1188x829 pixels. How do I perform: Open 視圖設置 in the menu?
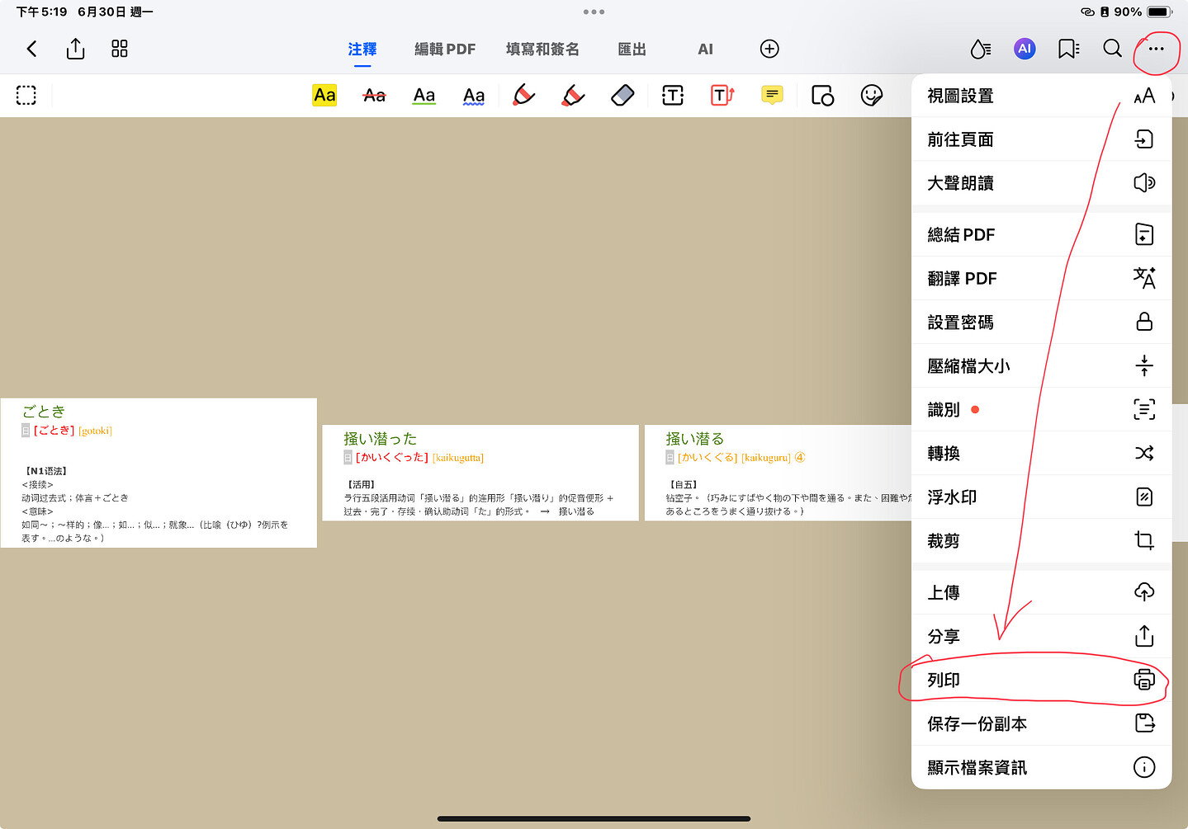1041,96
